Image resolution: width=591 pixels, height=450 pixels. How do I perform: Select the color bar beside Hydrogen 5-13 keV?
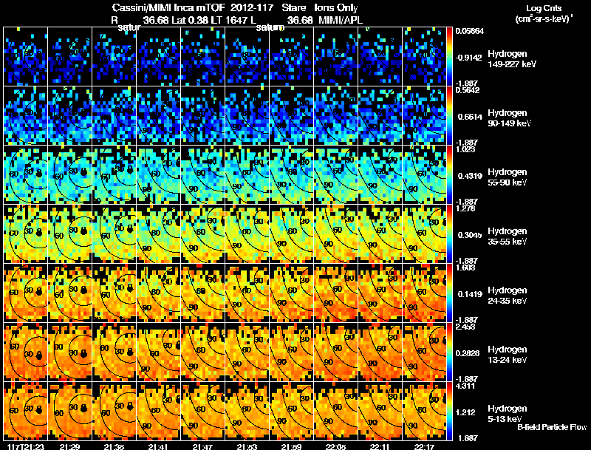pyautogui.click(x=449, y=412)
